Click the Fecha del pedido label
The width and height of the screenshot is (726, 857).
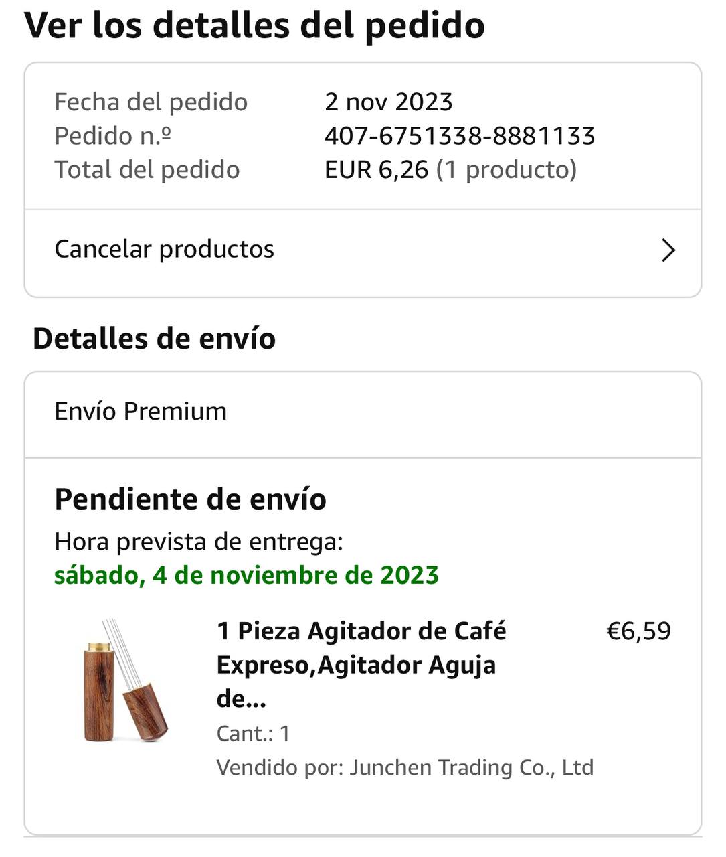pos(151,102)
